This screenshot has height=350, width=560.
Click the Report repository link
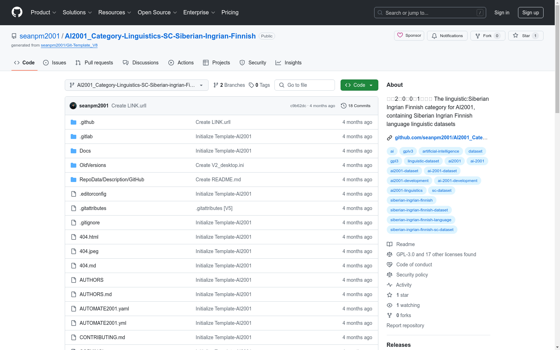(405, 325)
